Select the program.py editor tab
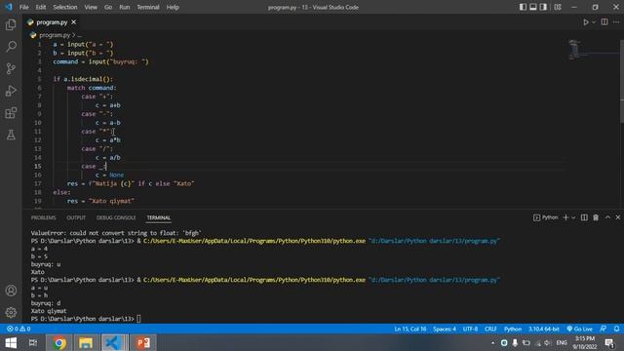Image resolution: width=624 pixels, height=351 pixels. point(52,22)
